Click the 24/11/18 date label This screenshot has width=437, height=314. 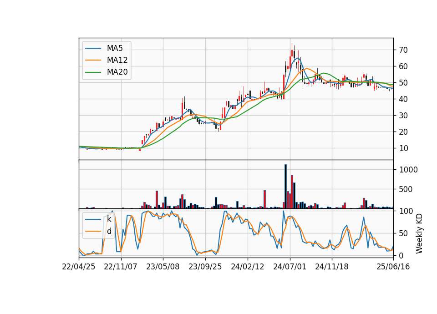[332, 267]
